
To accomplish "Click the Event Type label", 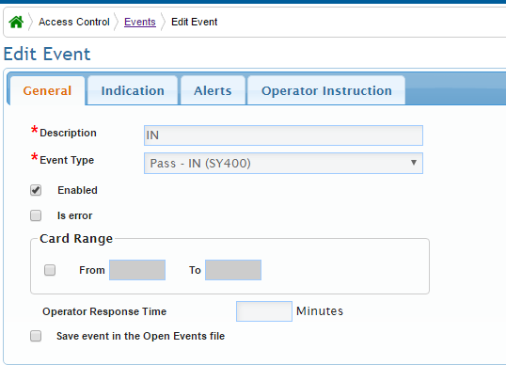I will point(67,160).
